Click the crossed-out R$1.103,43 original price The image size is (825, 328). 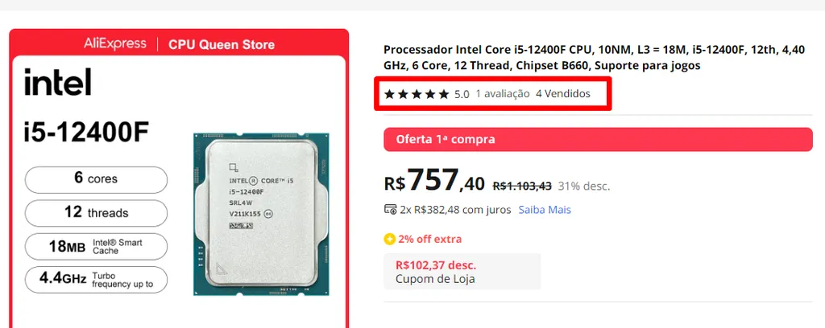pyautogui.click(x=521, y=186)
